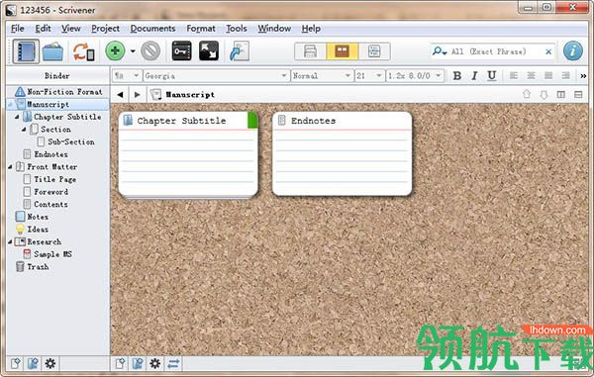Collapse the Research tree node

[10, 241]
